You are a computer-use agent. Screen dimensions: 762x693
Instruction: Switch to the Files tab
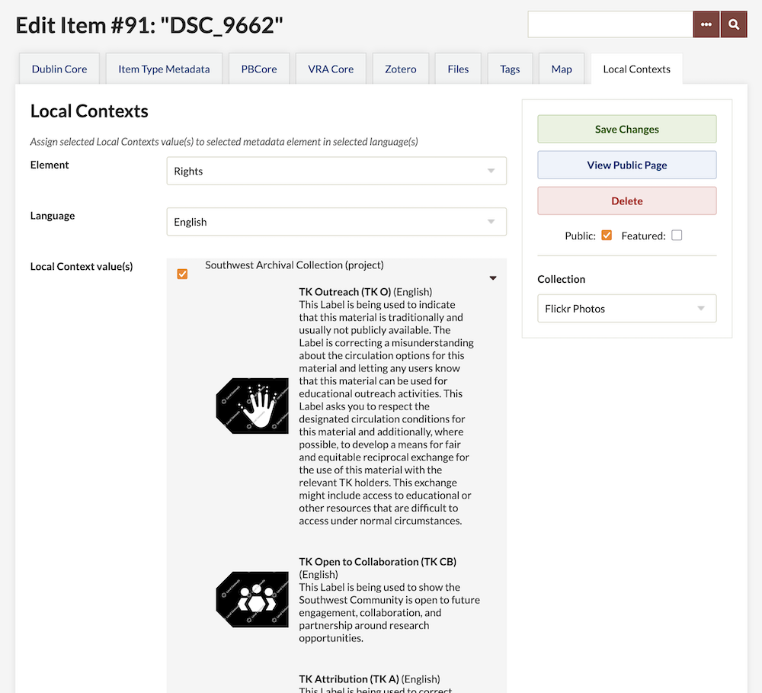tap(458, 69)
